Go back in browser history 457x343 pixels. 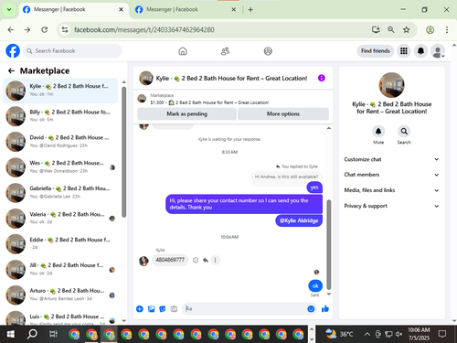click(11, 30)
